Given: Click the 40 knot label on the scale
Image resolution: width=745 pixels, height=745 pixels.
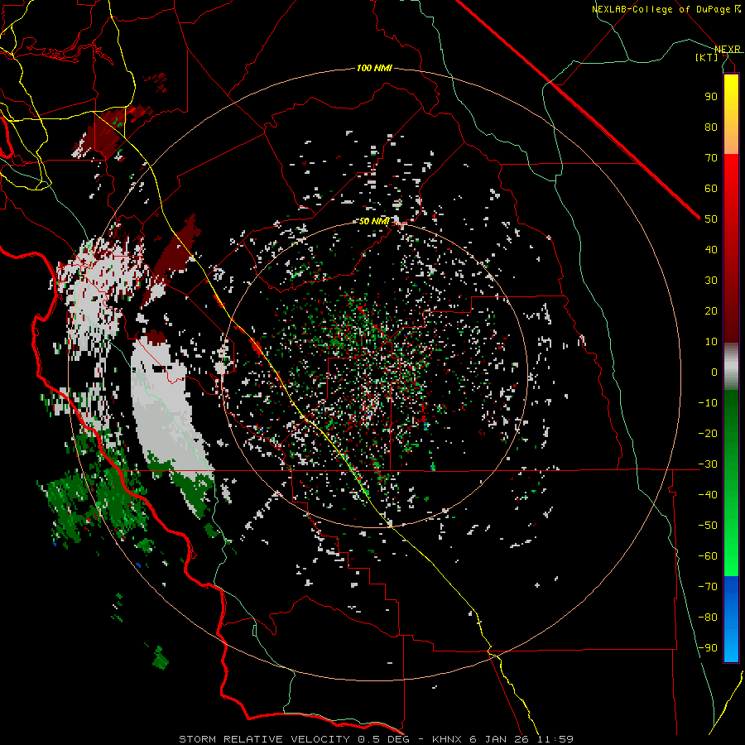Looking at the screenshot, I should (x=711, y=249).
